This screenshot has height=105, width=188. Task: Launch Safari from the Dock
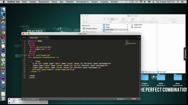pos(3,28)
